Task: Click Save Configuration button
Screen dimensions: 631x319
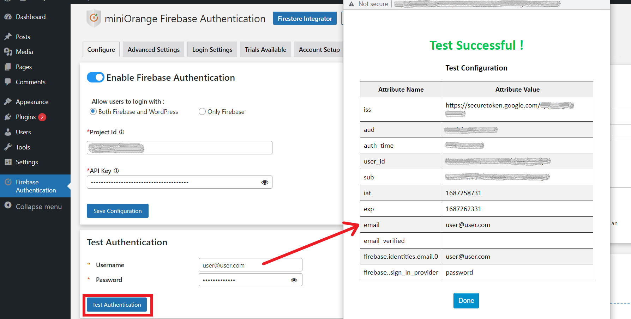Action: (x=118, y=211)
